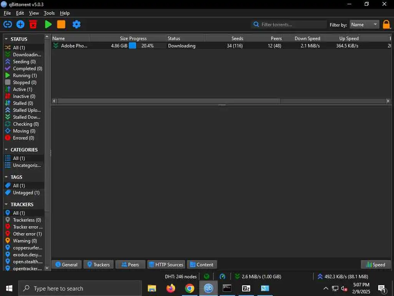Open the Filter by Name dropdown
This screenshot has width=394, height=296.
click(364, 24)
